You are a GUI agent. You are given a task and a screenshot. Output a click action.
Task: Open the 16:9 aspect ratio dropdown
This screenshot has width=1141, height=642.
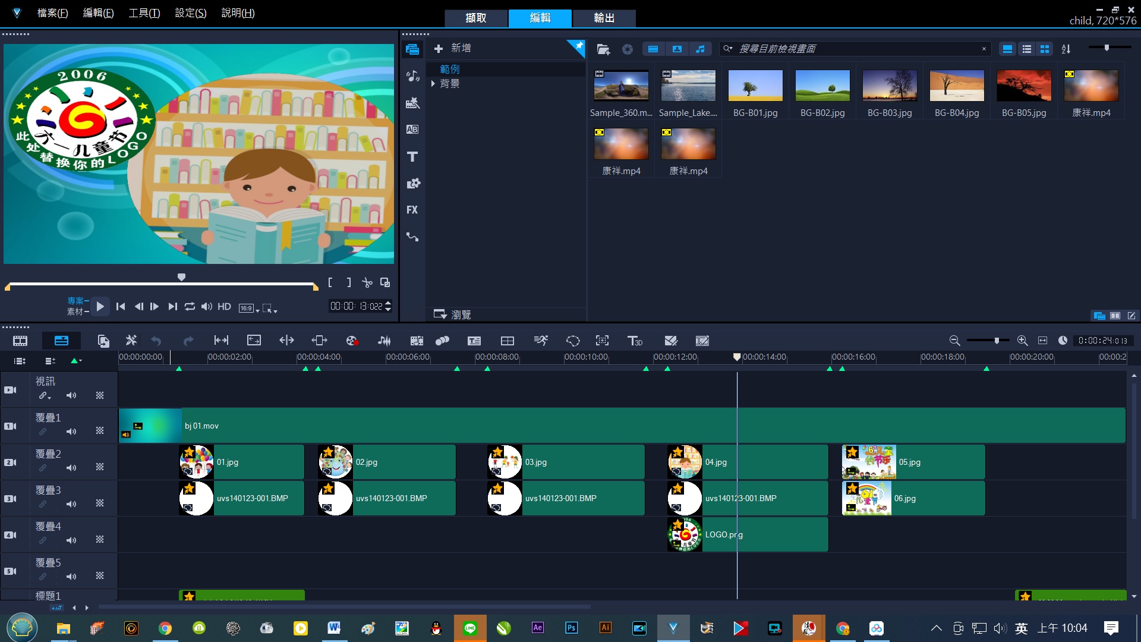click(x=249, y=308)
